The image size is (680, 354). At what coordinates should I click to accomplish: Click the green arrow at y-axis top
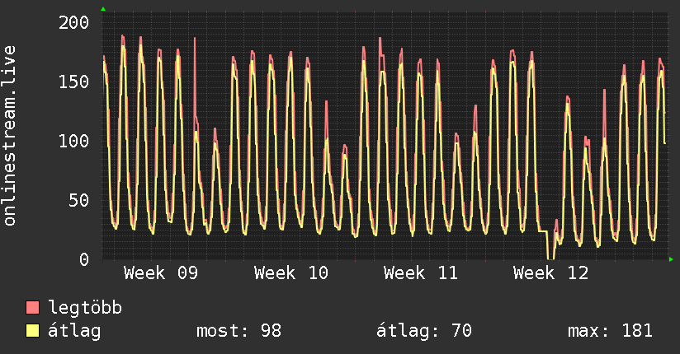pyautogui.click(x=103, y=9)
